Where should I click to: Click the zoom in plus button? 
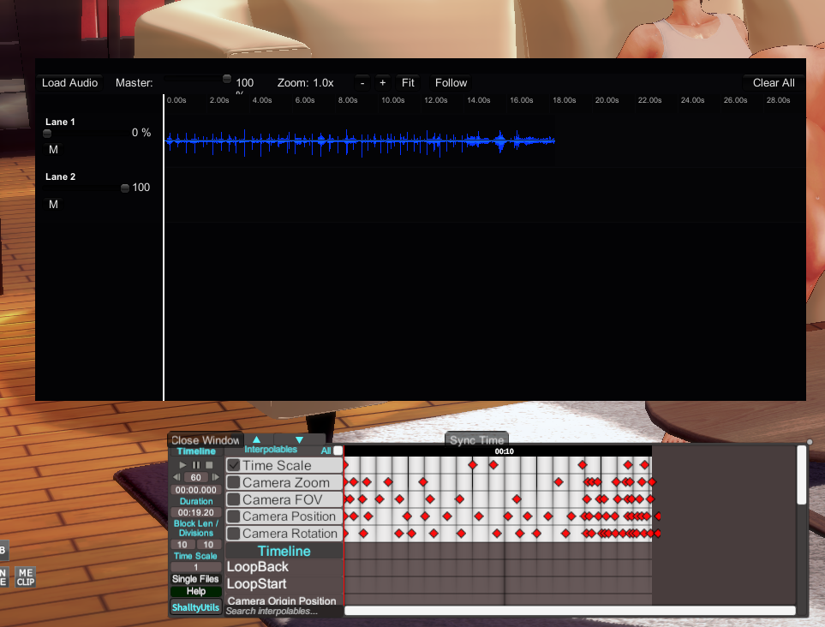[382, 83]
